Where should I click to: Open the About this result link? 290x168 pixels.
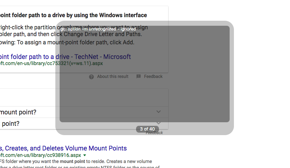[112, 76]
